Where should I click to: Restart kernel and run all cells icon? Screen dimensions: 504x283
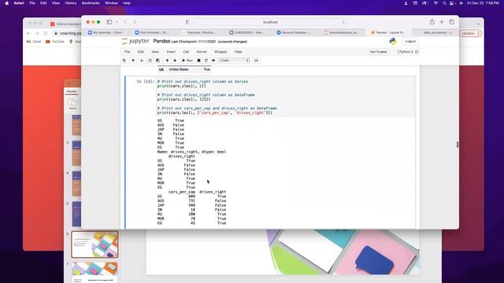point(213,61)
